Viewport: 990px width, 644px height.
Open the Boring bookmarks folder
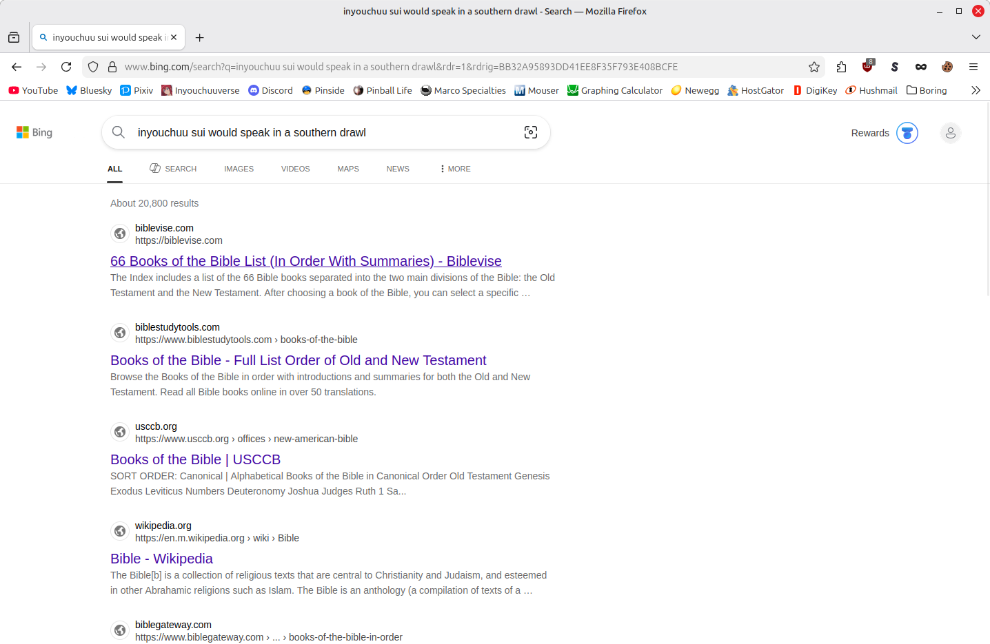click(x=927, y=90)
